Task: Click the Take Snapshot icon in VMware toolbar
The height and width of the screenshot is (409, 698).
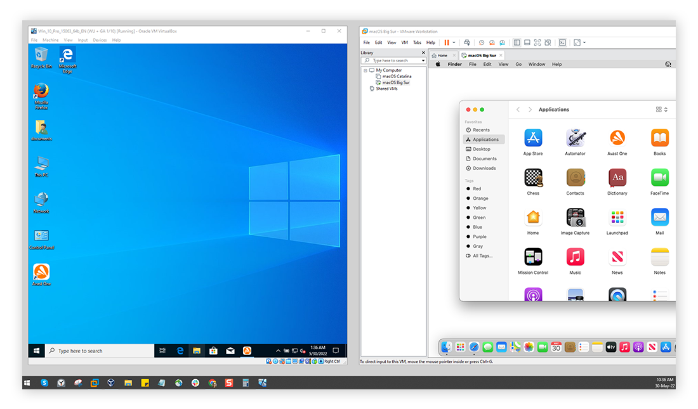Action: [x=482, y=42]
